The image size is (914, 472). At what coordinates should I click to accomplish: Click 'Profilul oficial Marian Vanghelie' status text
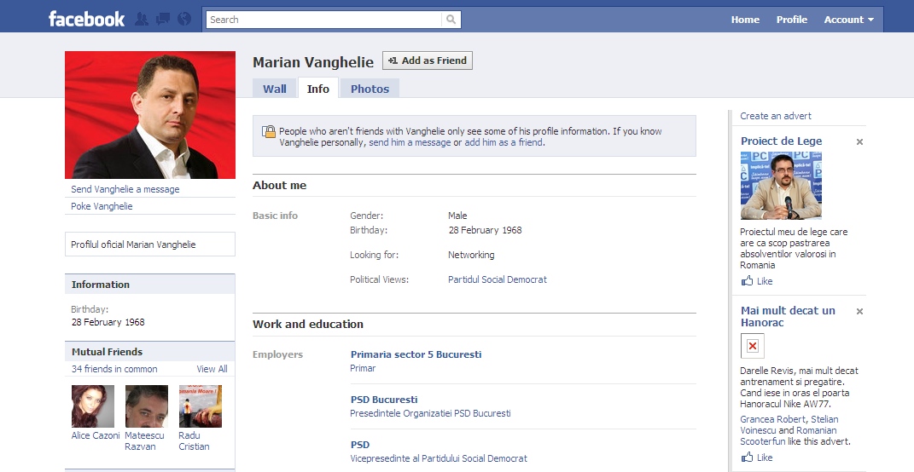[x=133, y=245]
